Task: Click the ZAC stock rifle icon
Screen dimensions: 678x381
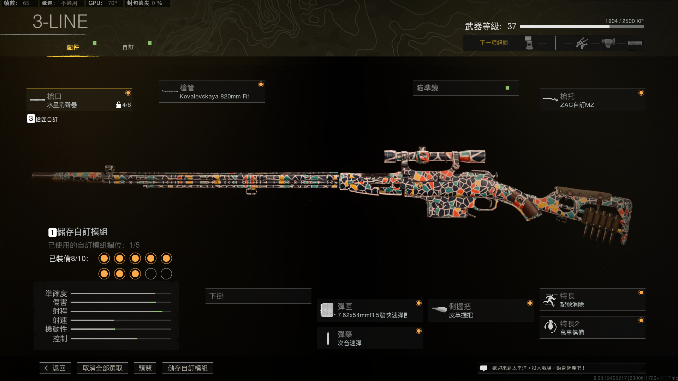Action: tap(550, 99)
